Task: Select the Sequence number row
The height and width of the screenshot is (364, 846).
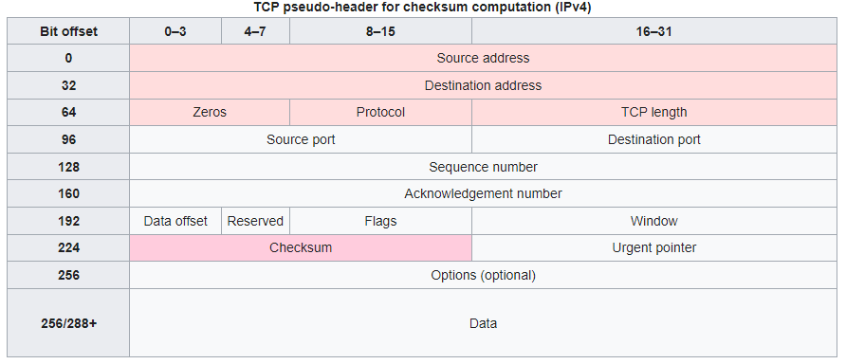Action: click(x=483, y=167)
